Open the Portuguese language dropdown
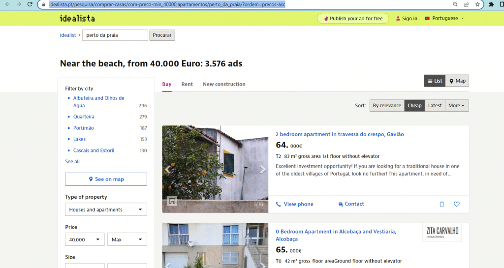 448,18
